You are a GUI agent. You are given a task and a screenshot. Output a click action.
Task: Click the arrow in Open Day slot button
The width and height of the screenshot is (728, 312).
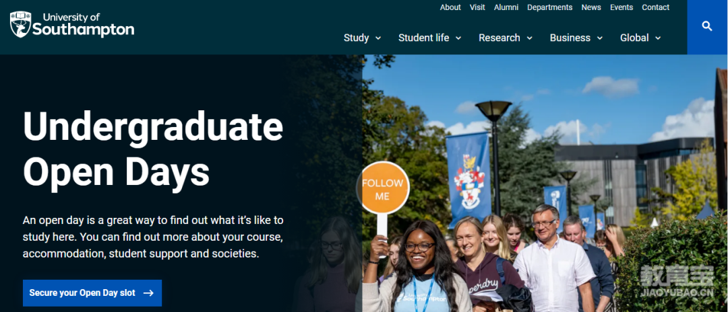[x=148, y=293]
